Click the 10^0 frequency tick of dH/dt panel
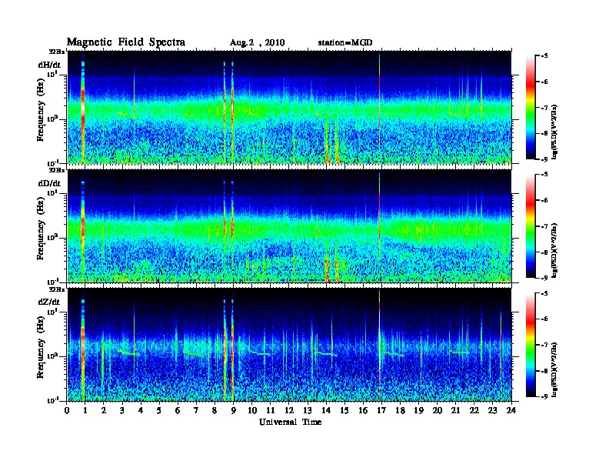609x471 pixels. tap(52, 119)
